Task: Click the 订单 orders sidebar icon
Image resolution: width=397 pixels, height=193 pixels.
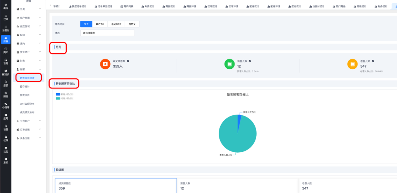Action: 5,17
